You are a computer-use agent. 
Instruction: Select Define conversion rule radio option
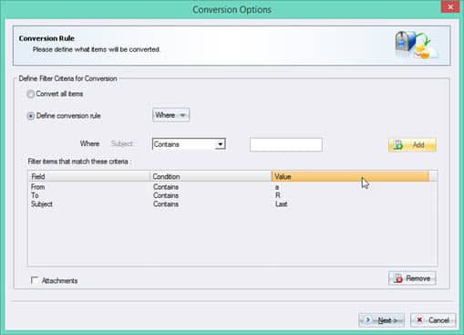[x=30, y=116]
